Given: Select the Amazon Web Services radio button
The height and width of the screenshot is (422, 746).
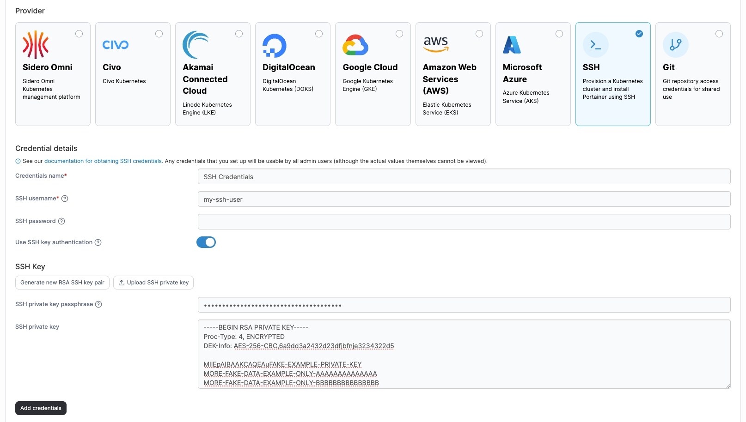Looking at the screenshot, I should pos(479,34).
